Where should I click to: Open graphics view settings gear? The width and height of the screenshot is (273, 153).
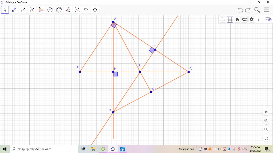(x=252, y=19)
